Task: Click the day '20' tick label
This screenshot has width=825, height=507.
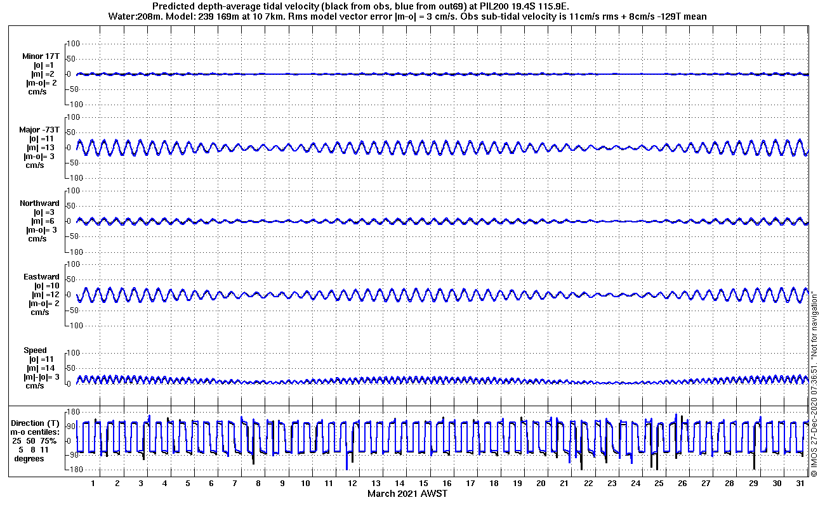Action: 541,484
